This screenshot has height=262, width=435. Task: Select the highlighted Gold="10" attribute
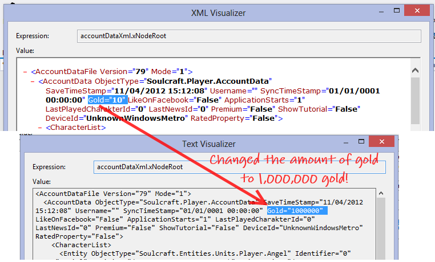point(107,100)
